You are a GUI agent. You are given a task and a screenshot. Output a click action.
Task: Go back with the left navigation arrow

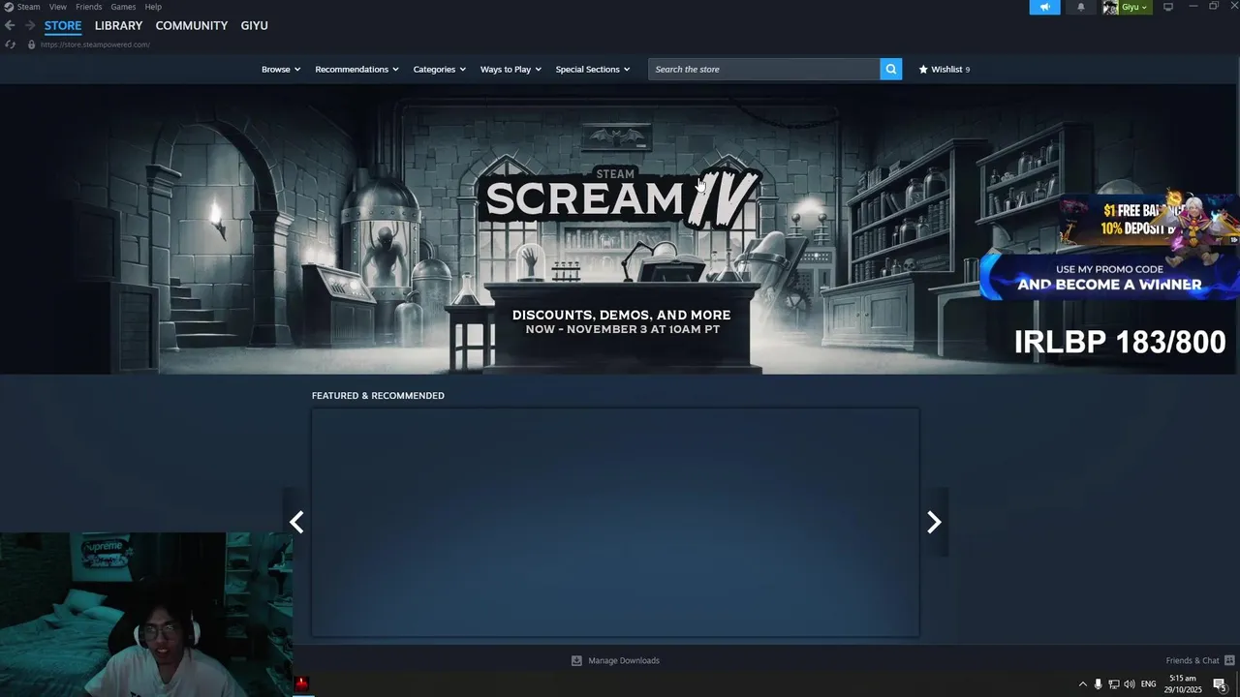pos(10,25)
